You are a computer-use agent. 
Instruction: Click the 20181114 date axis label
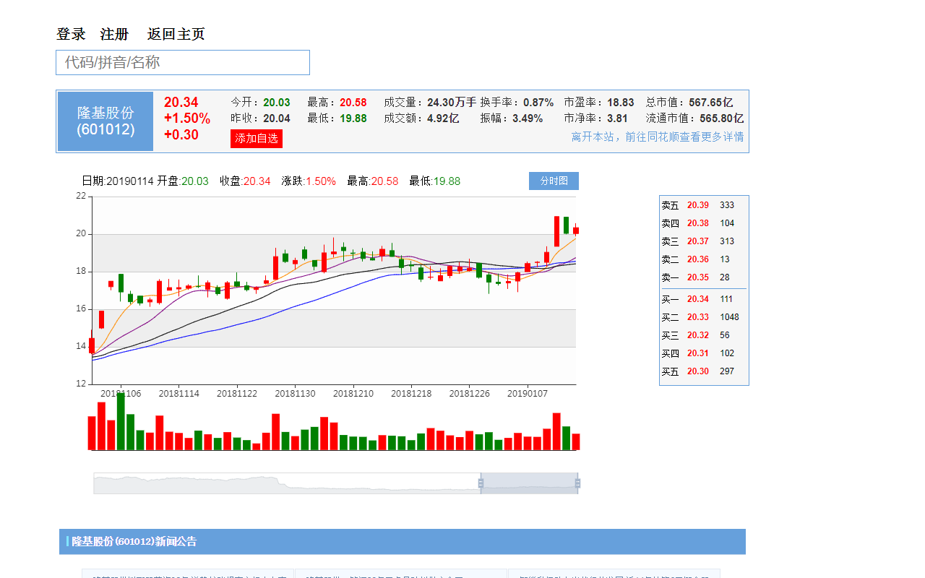[179, 394]
